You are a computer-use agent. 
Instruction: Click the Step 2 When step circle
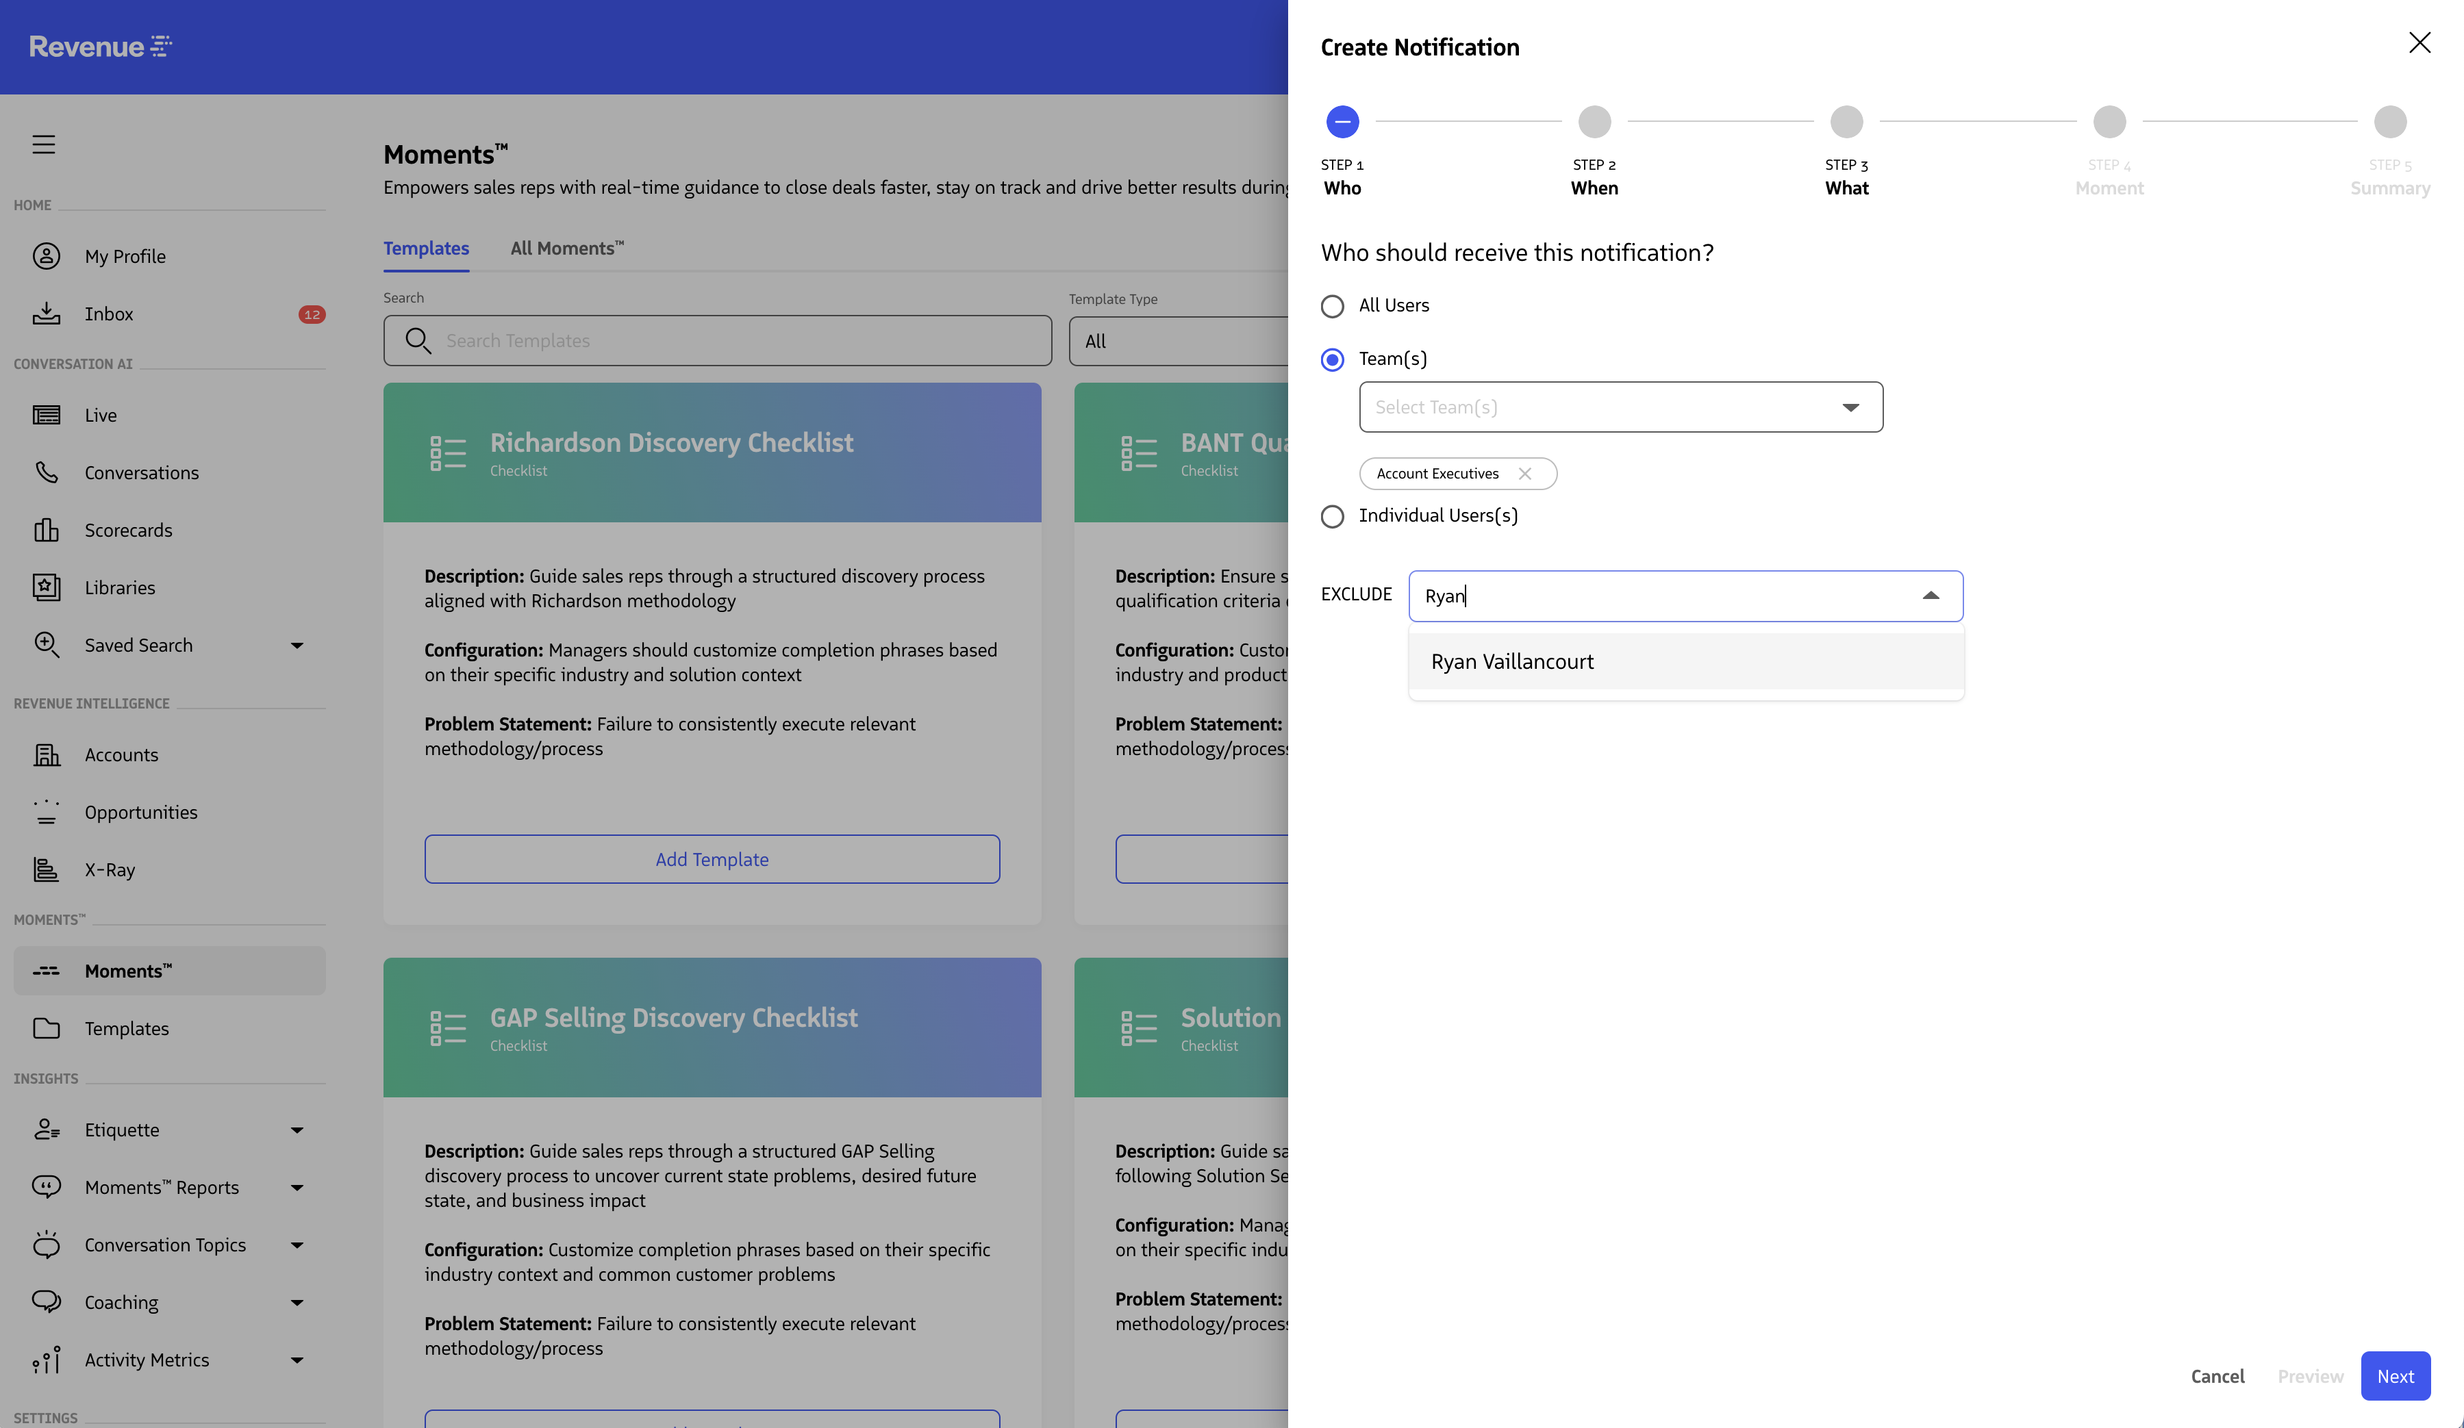point(1595,122)
